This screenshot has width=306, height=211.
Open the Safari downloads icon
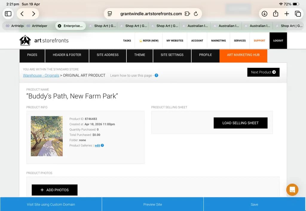point(264,14)
